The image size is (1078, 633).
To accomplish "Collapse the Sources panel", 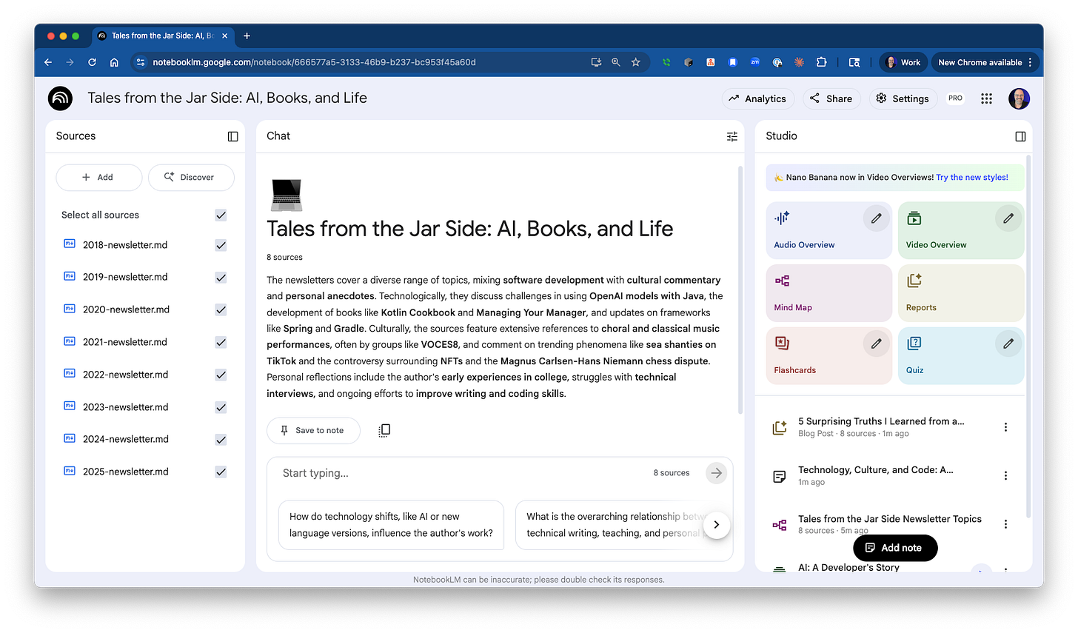I will [x=232, y=136].
